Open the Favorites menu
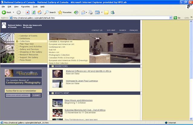Viewport: 193px width, 125px height. [25, 7]
